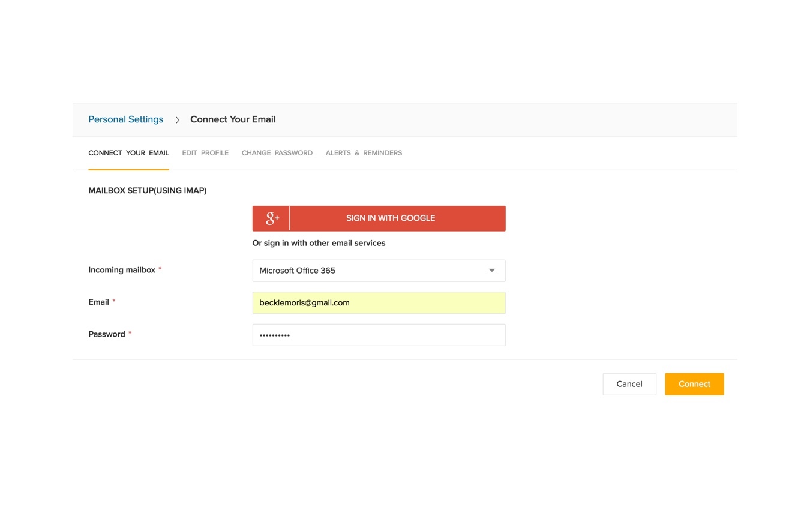Select the Microsoft Office 365 combo box
The image size is (810, 510).
coord(378,271)
